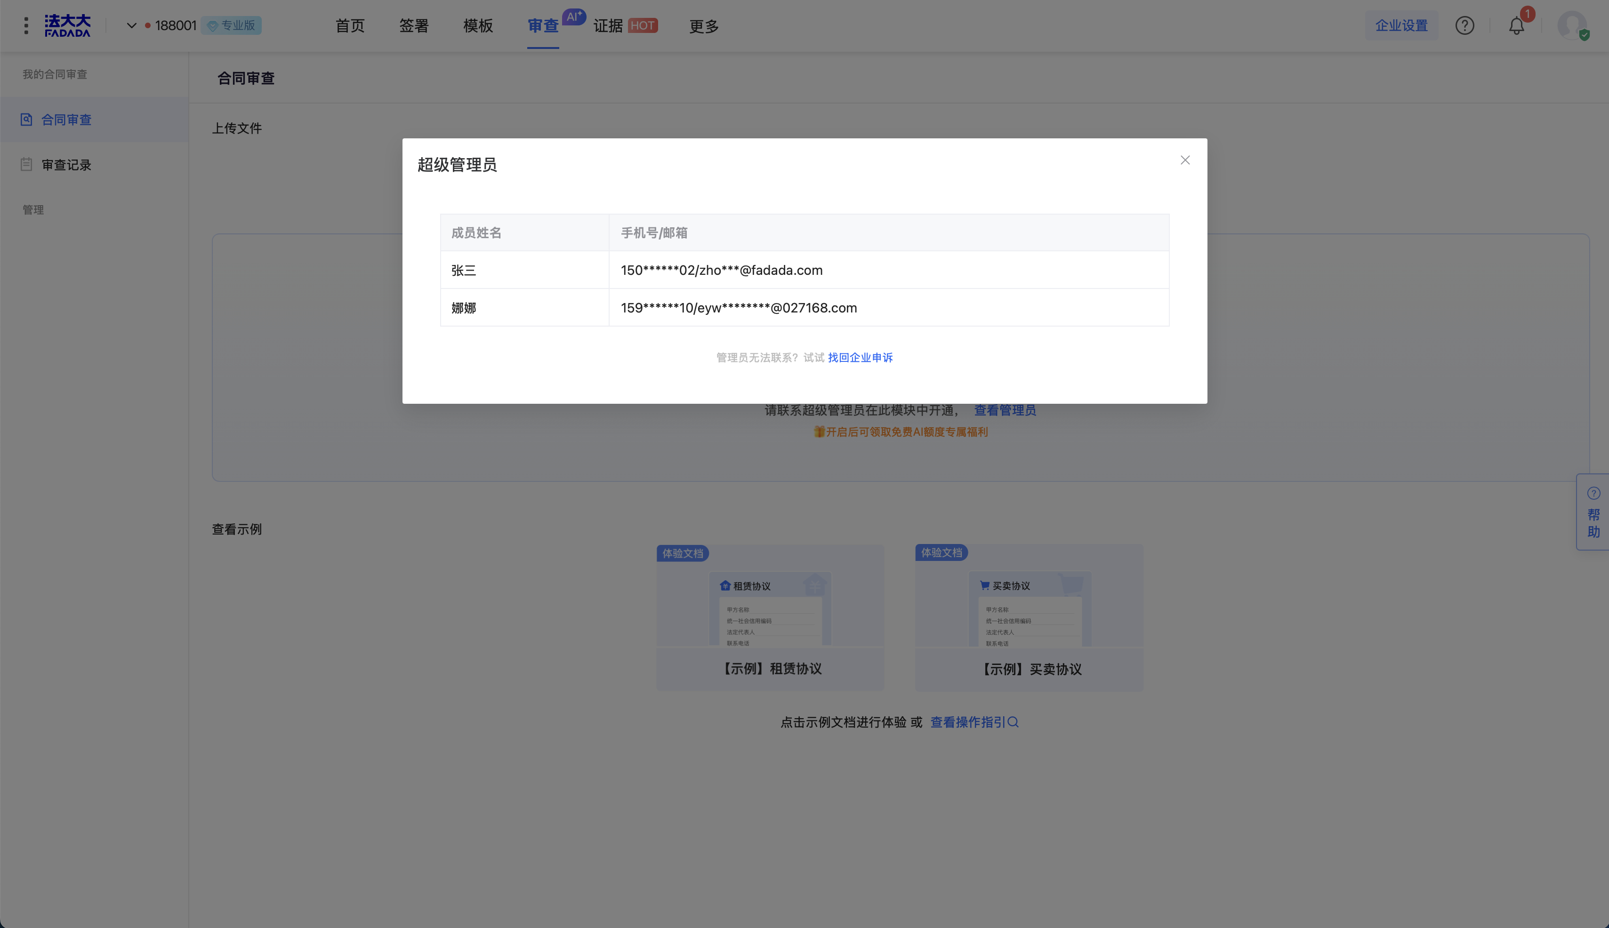The width and height of the screenshot is (1609, 928).
Task: Switch to the 签署 tab
Action: click(x=414, y=26)
